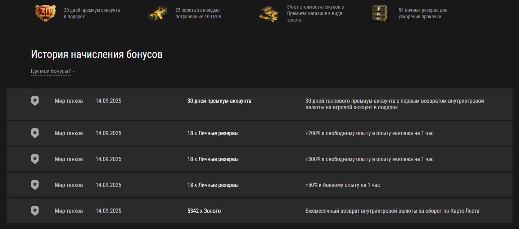Click the 'История начисления бонусов' heading
519x229 pixels.
(97, 54)
